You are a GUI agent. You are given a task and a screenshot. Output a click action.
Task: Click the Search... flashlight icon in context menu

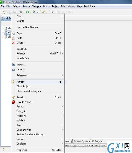pos(13,97)
